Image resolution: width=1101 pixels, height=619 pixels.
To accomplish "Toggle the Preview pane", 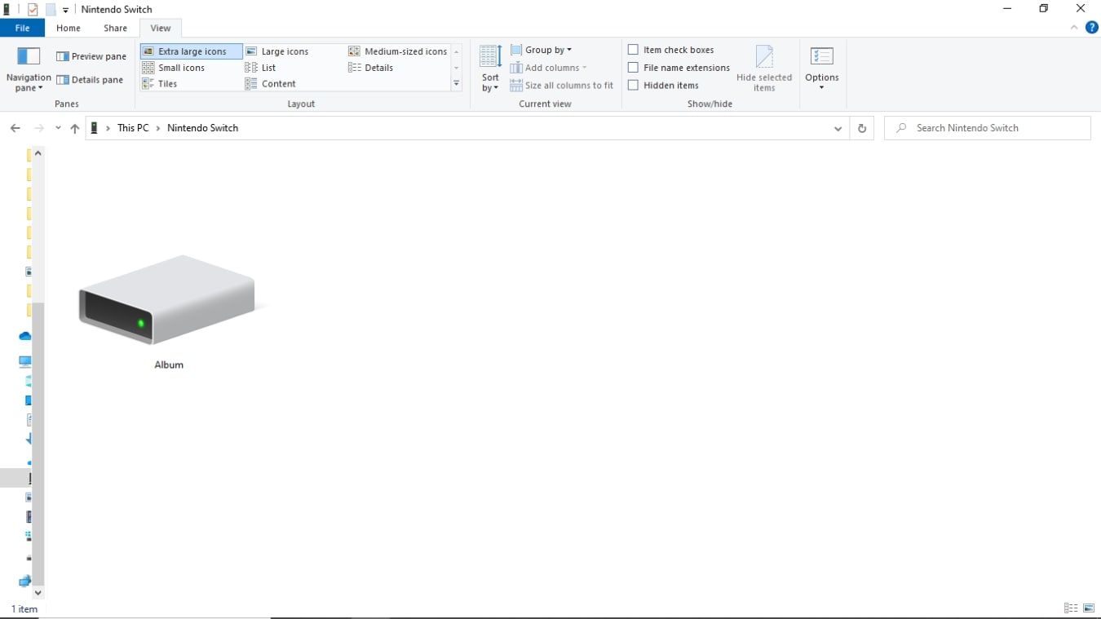I will (91, 56).
